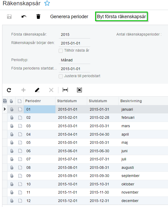Add a new row with plus icon
The height and width of the screenshot is (207, 168).
point(24,90)
